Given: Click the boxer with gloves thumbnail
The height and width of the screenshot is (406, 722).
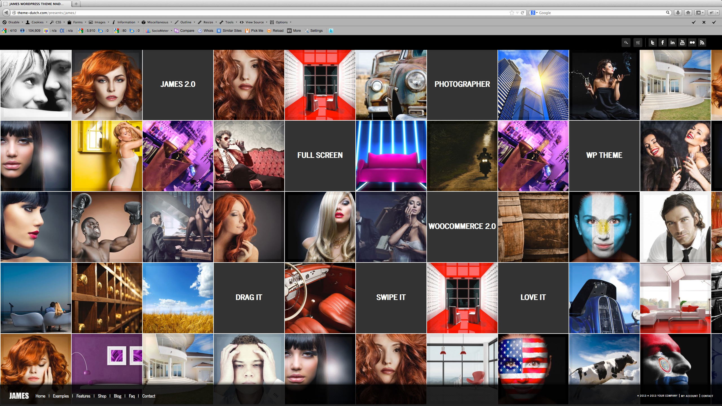Looking at the screenshot, I should pos(107,227).
